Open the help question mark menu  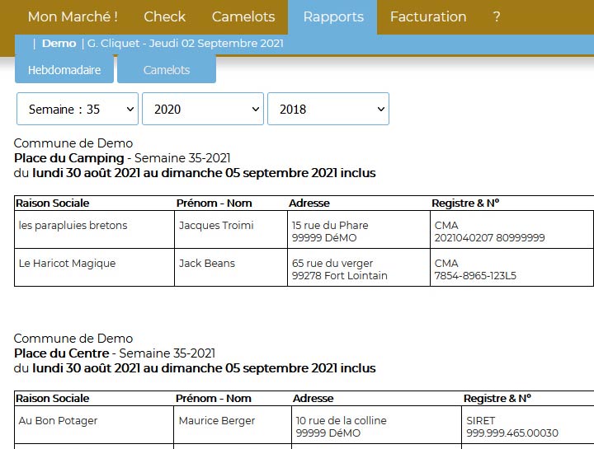click(497, 16)
